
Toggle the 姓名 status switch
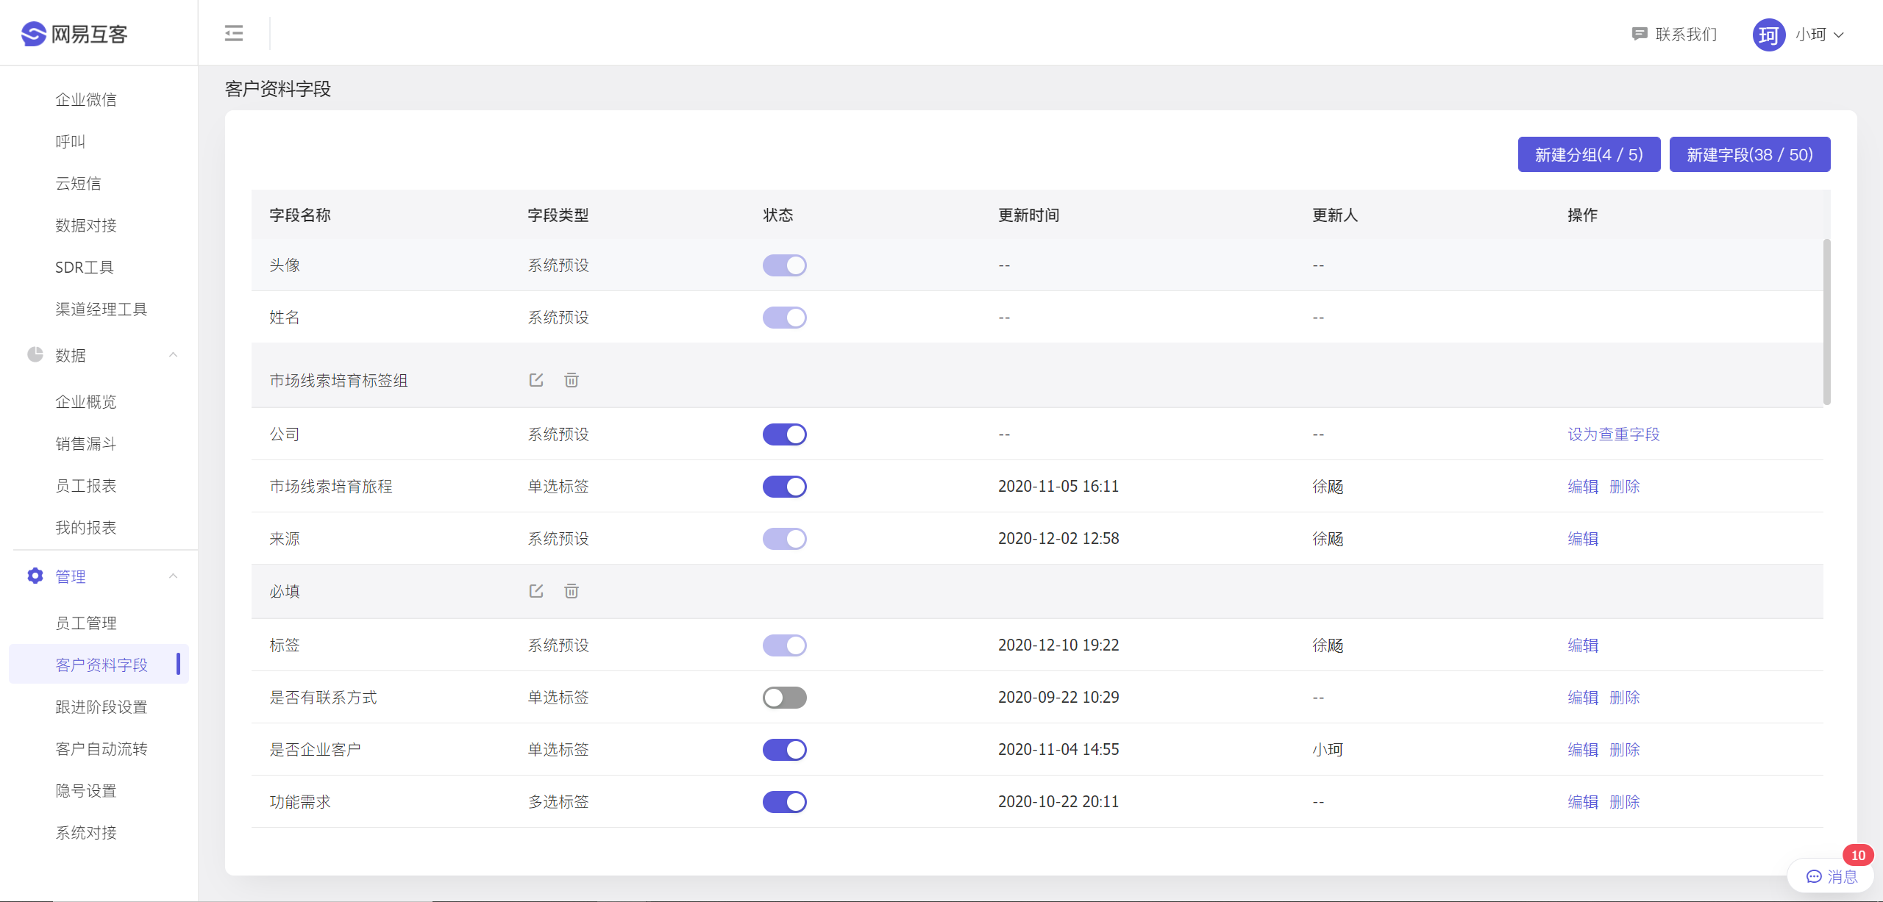tap(784, 318)
